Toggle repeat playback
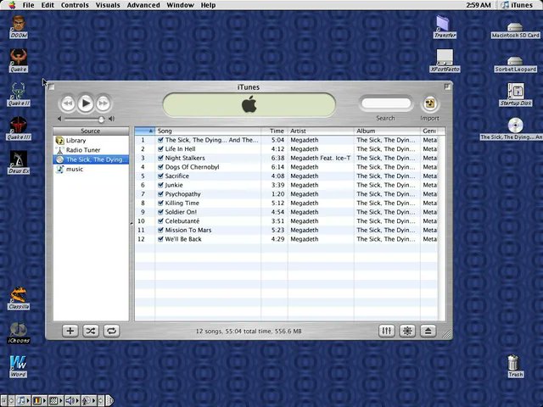The image size is (543, 407). 111,331
